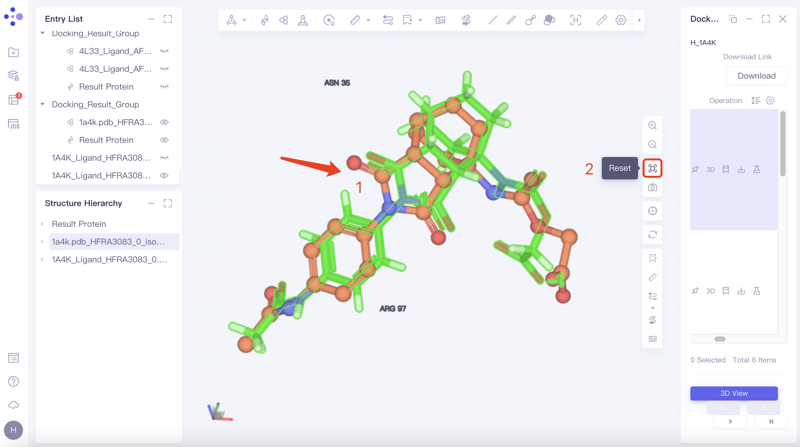Image resolution: width=800 pixels, height=447 pixels.
Task: Open Help from the left sidebar question mark
Action: pyautogui.click(x=13, y=381)
